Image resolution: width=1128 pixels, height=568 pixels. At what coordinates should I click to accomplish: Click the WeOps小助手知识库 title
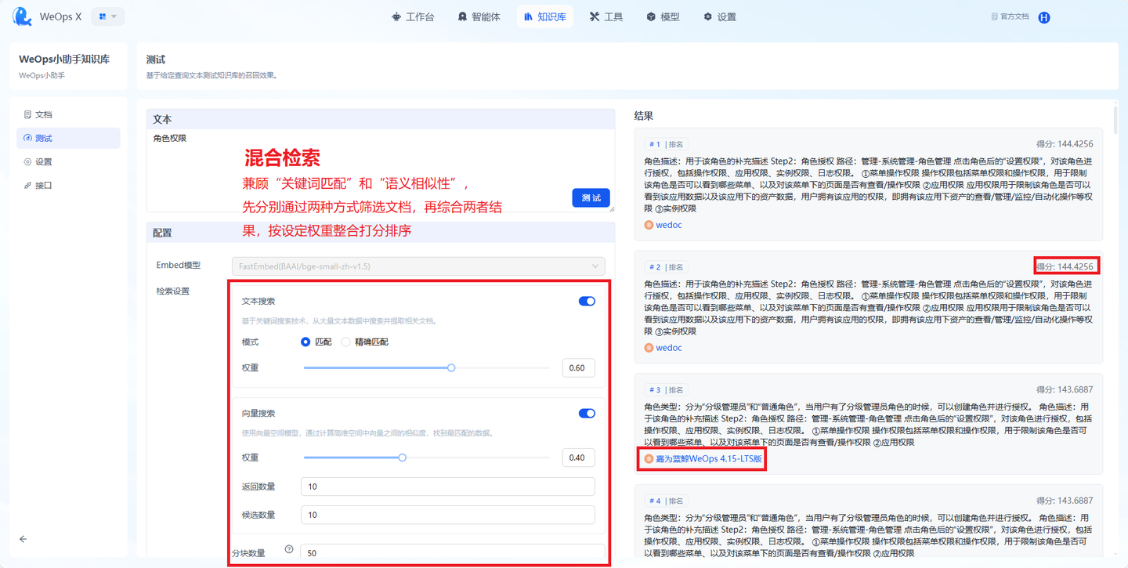coord(64,59)
